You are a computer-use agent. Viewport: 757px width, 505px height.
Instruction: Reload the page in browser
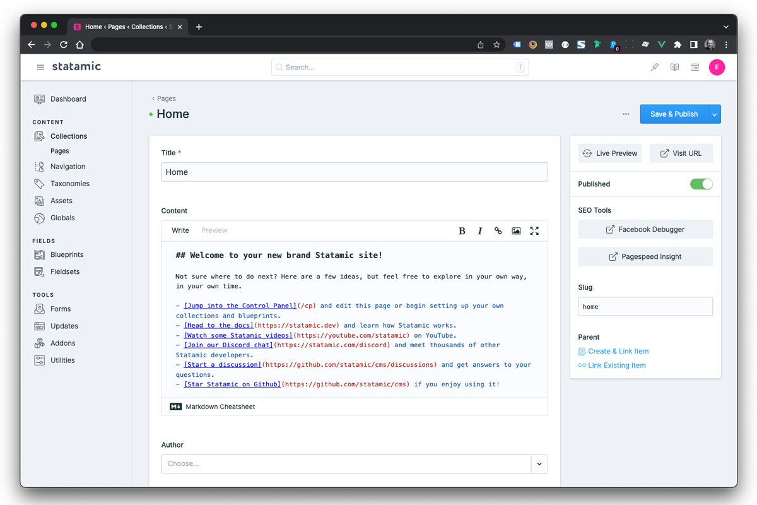[63, 45]
